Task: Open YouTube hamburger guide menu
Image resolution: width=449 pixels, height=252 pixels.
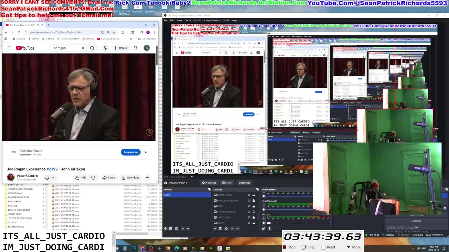Action: pos(9,48)
